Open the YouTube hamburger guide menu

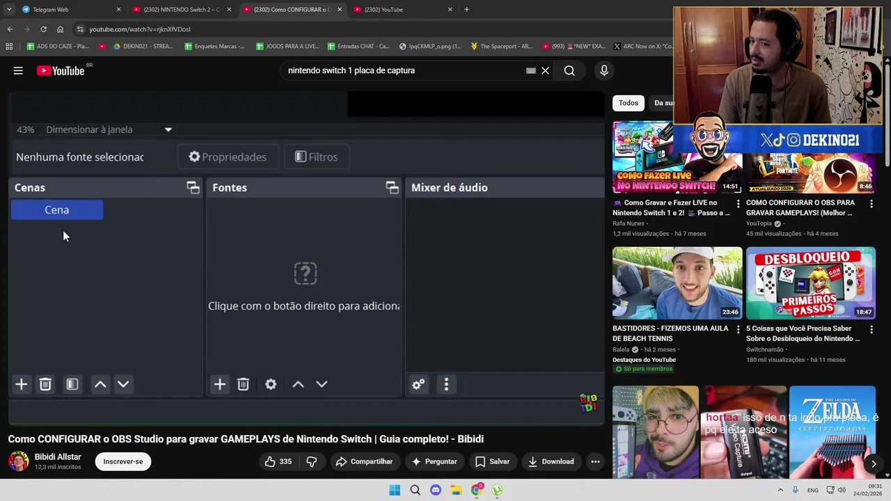point(18,70)
